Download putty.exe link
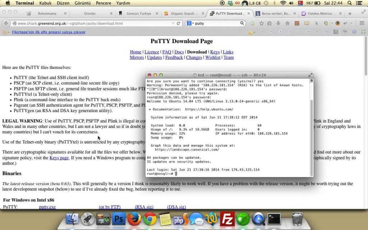Viewport: 368px width, 230px height. [47, 207]
